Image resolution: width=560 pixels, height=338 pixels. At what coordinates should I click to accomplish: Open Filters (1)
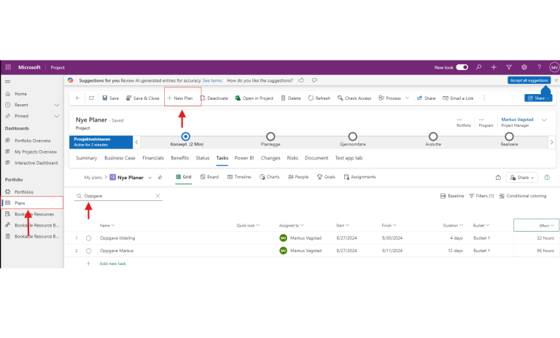pyautogui.click(x=481, y=196)
